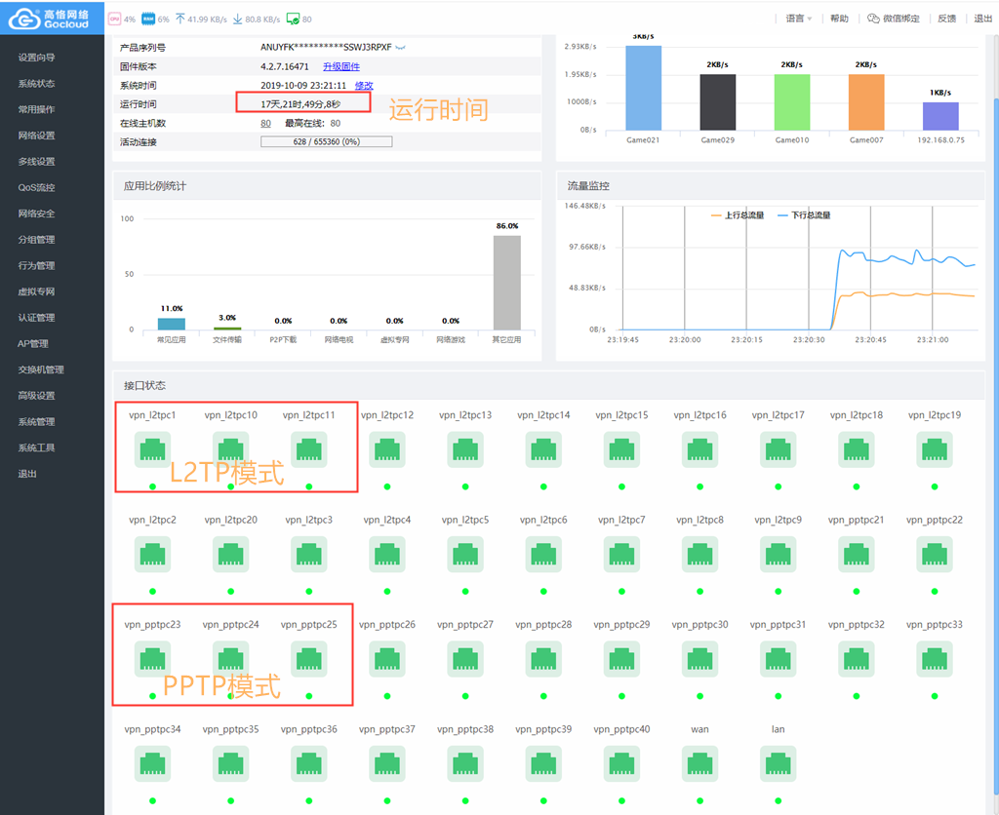Expand 高级设置 sidebar menu

tap(36, 396)
